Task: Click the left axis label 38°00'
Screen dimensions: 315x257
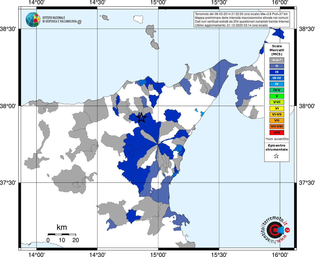Action: coord(8,106)
